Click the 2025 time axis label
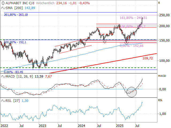Screen dimensions: 171x128 point(120,126)
